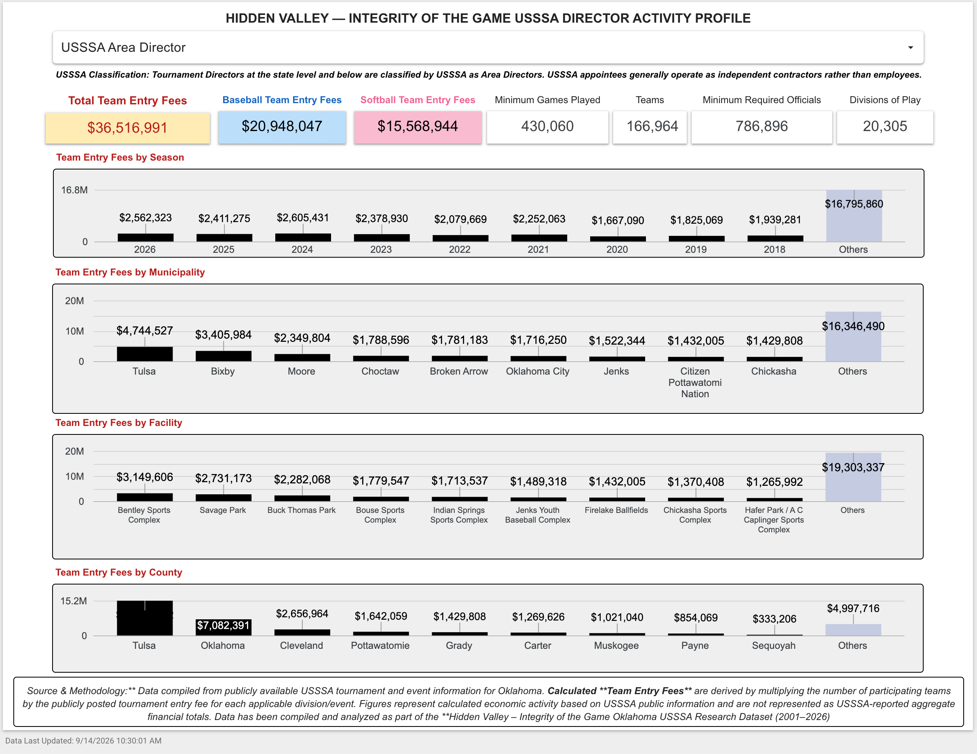Select the Softball Team Entry Fees card $15,568,944
The height and width of the screenshot is (754, 977).
click(x=418, y=127)
